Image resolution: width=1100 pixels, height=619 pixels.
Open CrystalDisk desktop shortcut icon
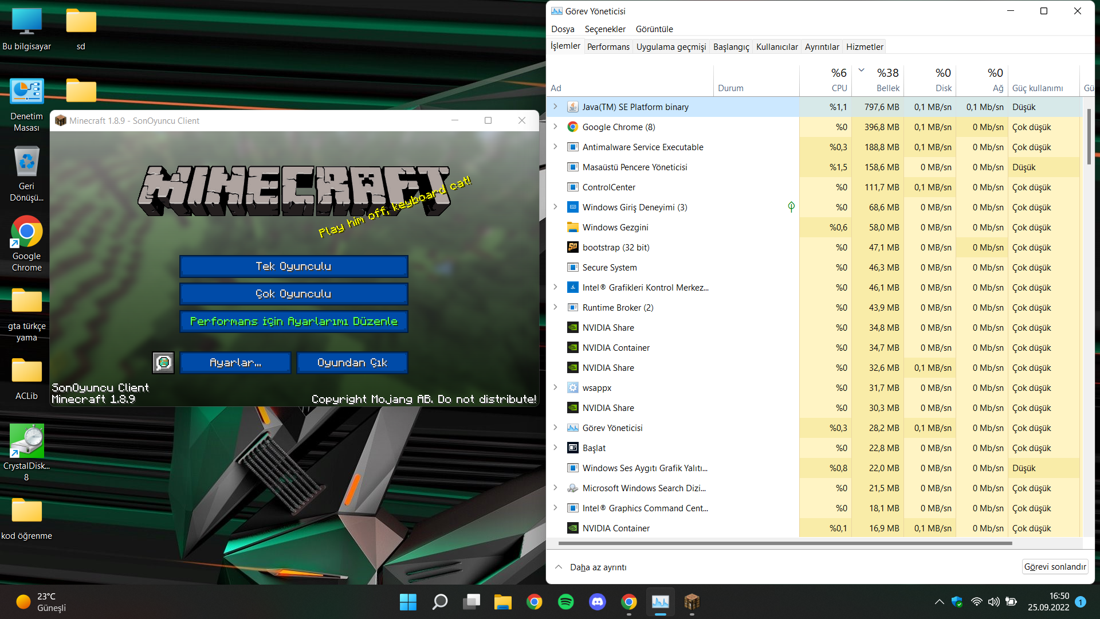click(x=26, y=441)
